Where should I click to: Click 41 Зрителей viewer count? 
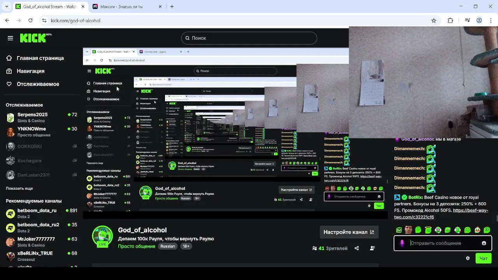(x=330, y=248)
